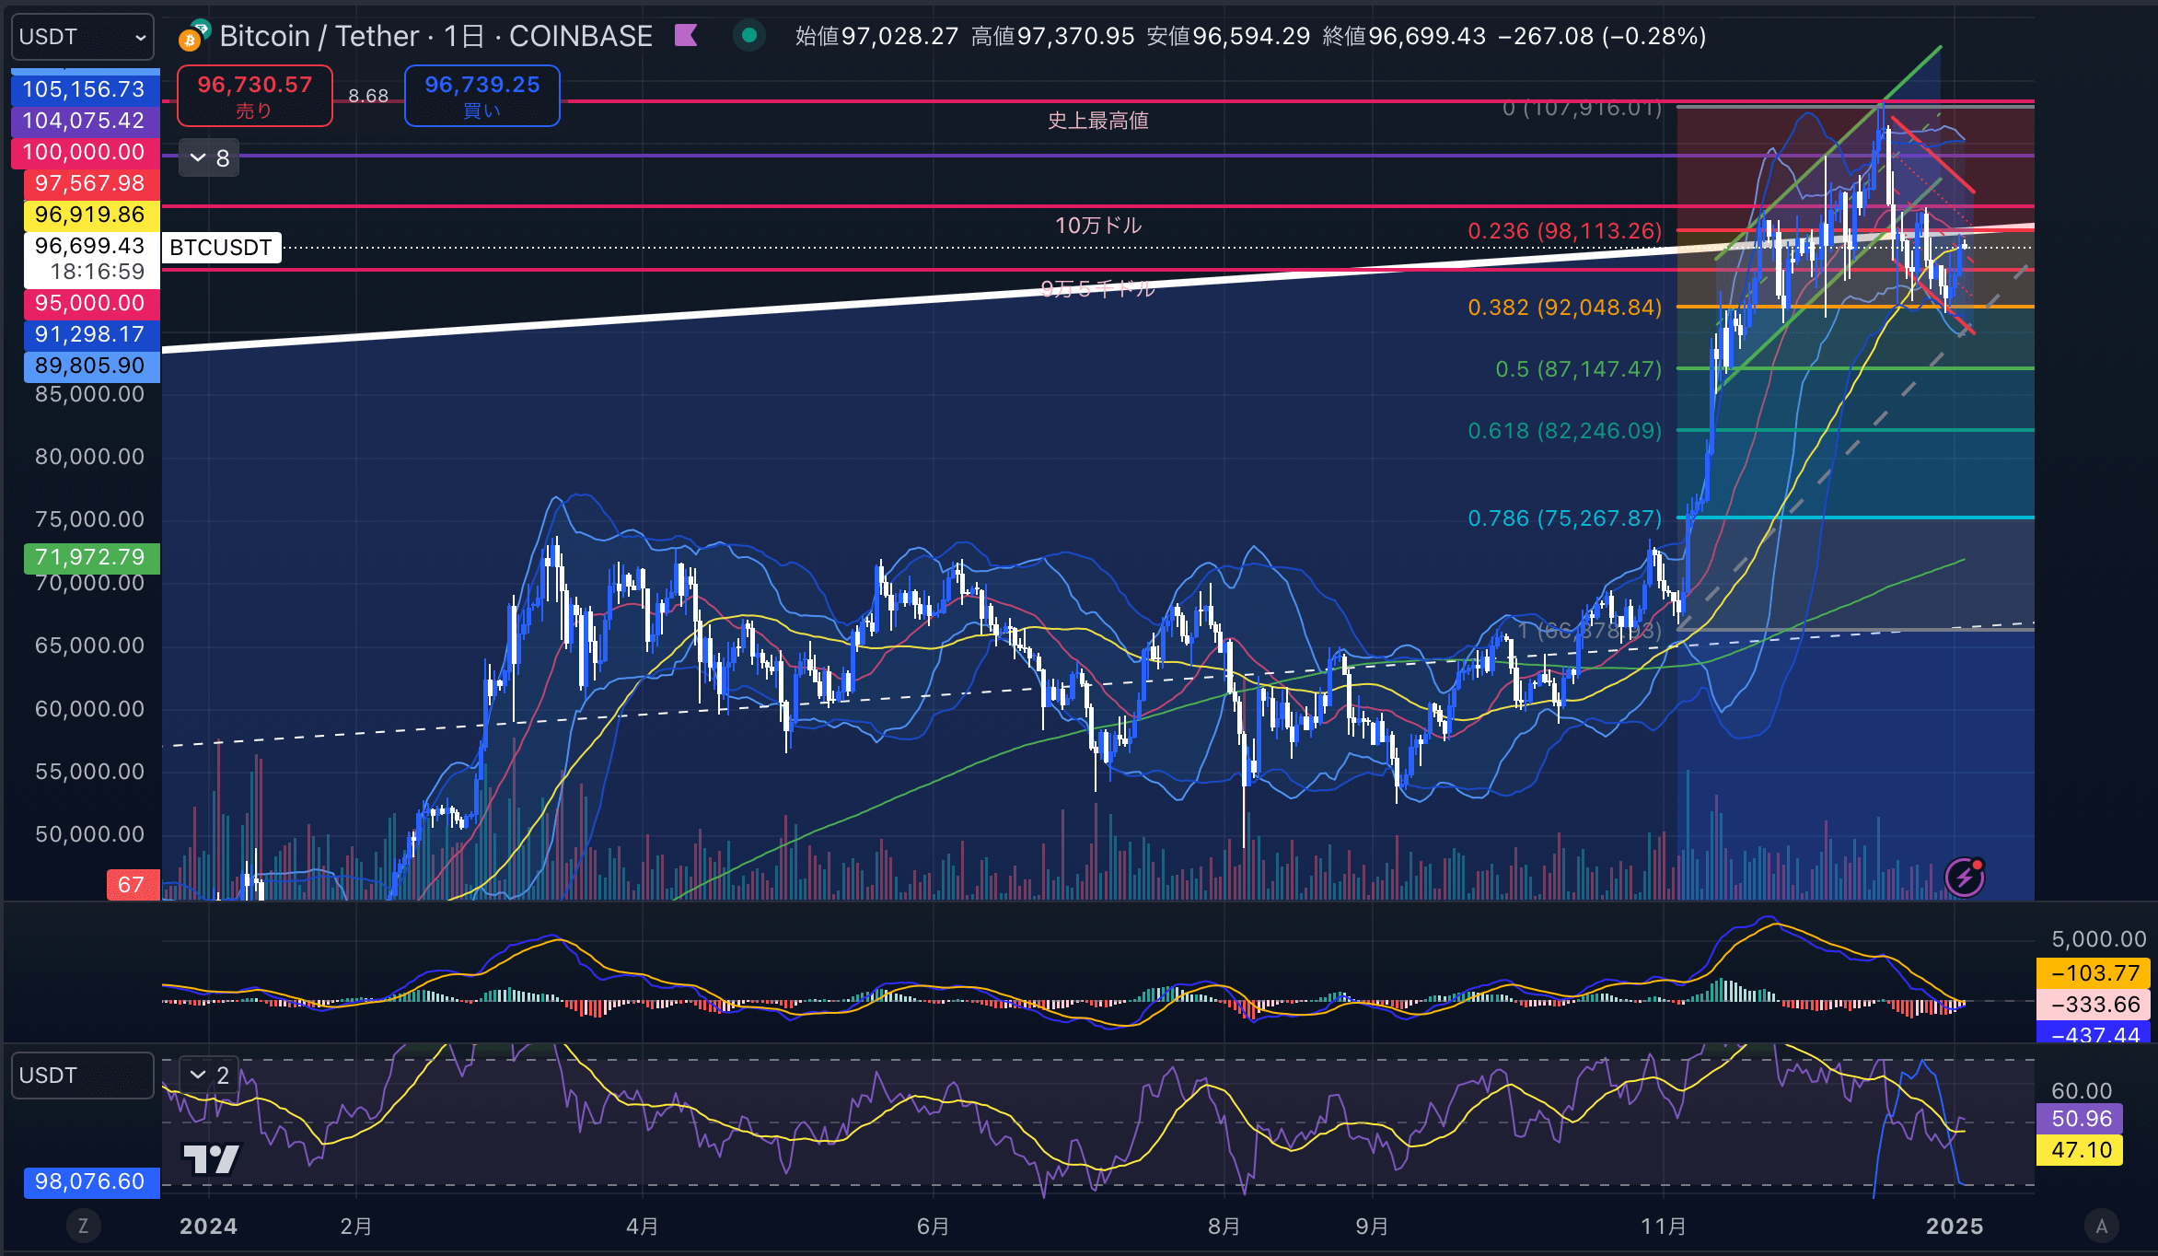
Task: Click the green 71,972.79 price label
Action: pos(90,557)
